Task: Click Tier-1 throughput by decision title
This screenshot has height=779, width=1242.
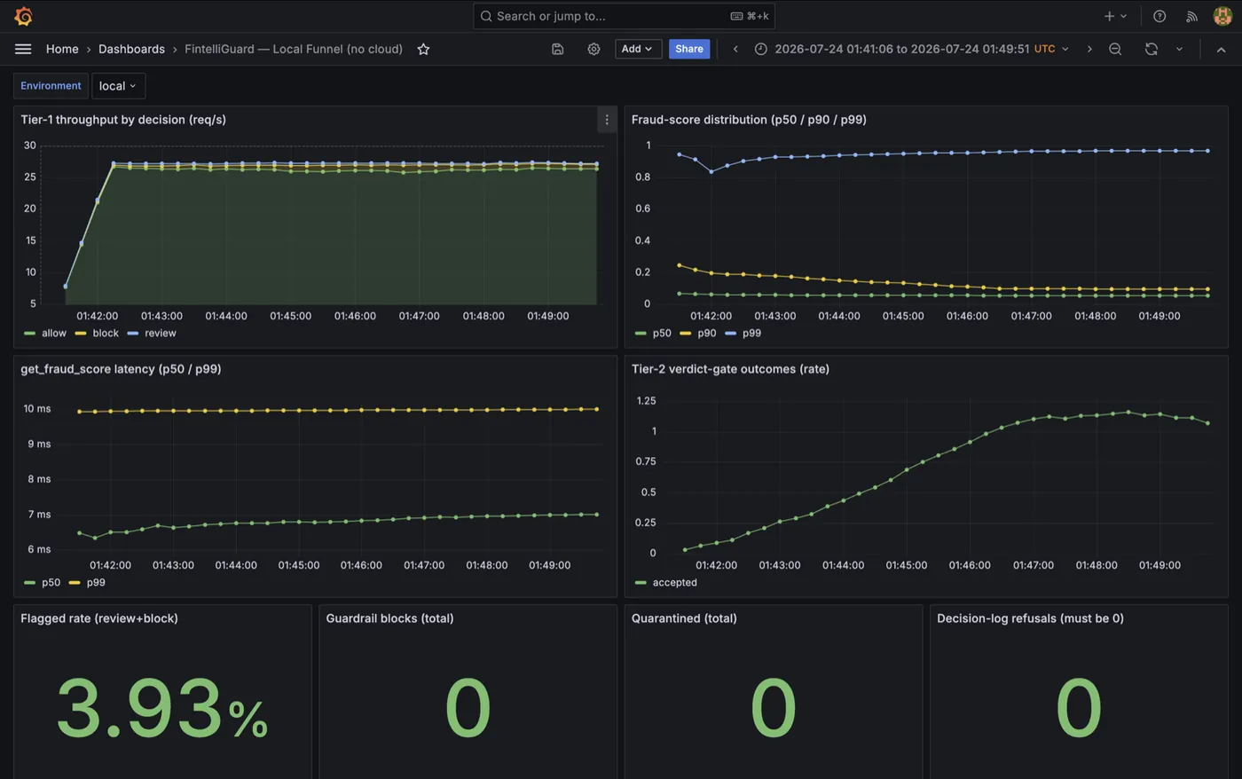Action: pos(123,120)
